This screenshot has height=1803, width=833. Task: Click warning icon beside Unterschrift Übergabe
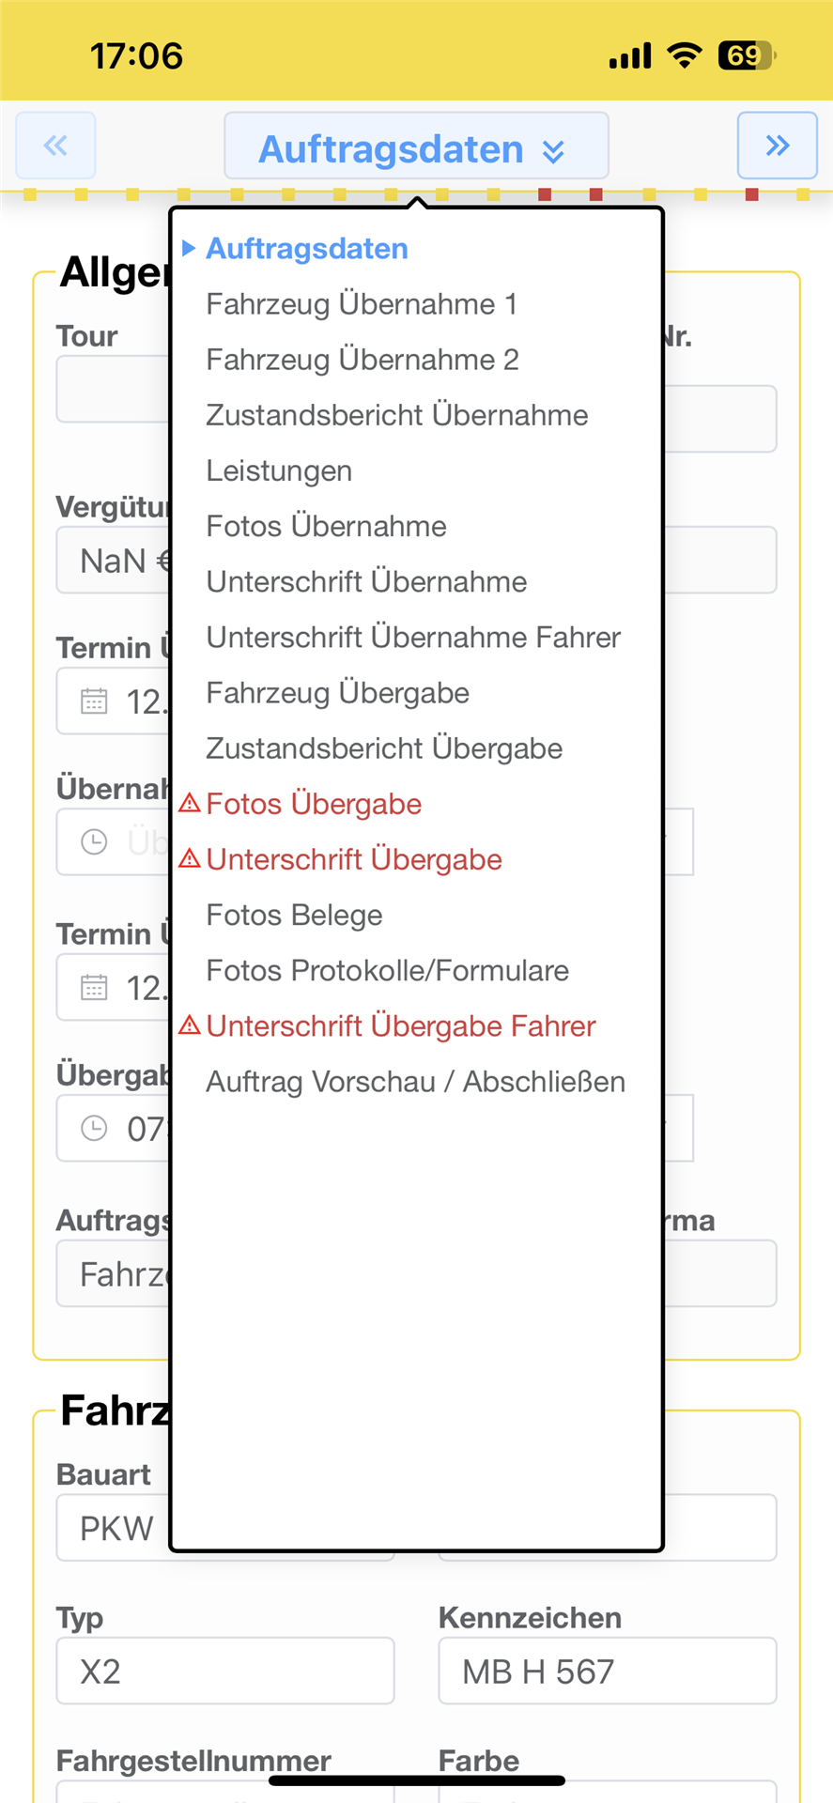pyautogui.click(x=190, y=858)
